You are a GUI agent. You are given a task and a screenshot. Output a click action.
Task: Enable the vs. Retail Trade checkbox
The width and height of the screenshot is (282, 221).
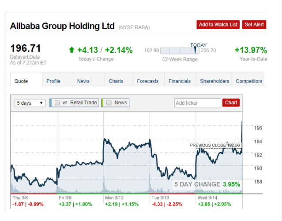click(57, 103)
